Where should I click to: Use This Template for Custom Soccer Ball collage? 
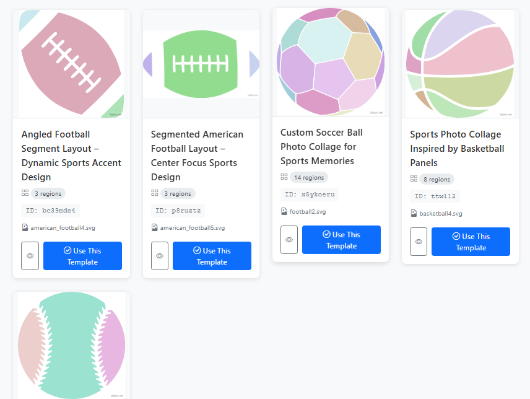pyautogui.click(x=341, y=240)
